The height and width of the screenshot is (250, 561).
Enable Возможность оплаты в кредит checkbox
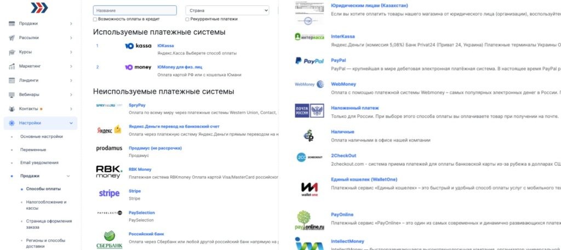pos(95,19)
